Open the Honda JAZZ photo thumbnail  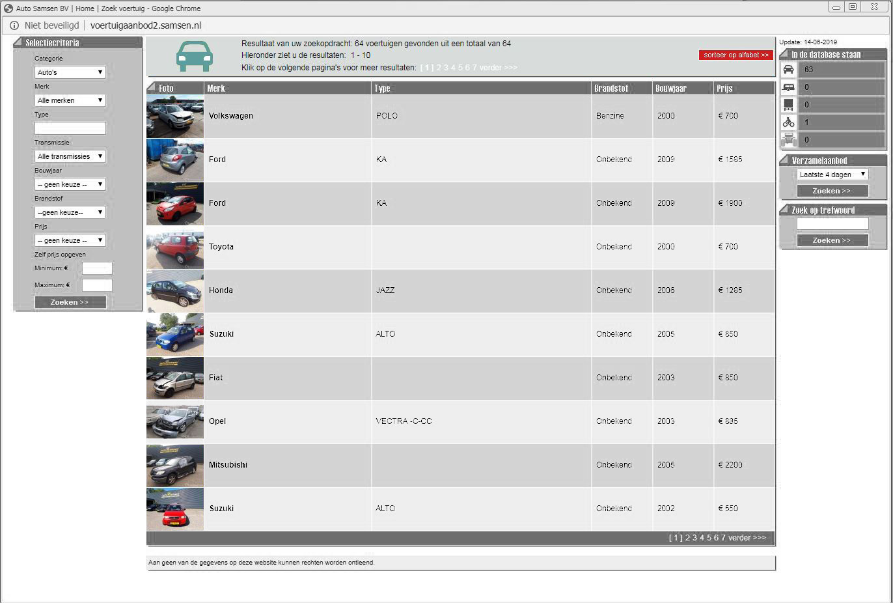tap(175, 290)
